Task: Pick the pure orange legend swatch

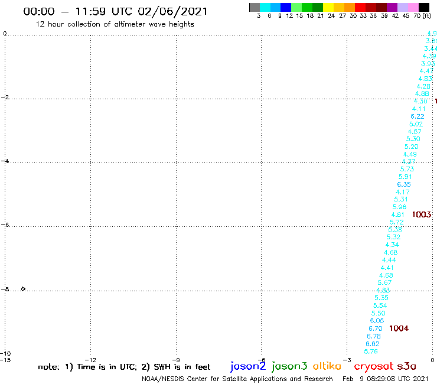Action: (350, 7)
